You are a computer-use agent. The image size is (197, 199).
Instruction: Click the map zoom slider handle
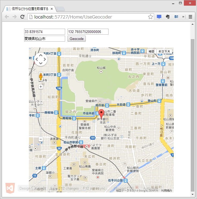coord(40,103)
